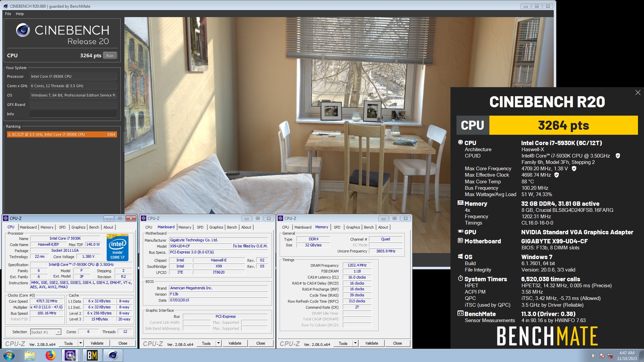Click Tools button in the Memory CPU-Z window
This screenshot has width=644, height=362.
point(343,343)
